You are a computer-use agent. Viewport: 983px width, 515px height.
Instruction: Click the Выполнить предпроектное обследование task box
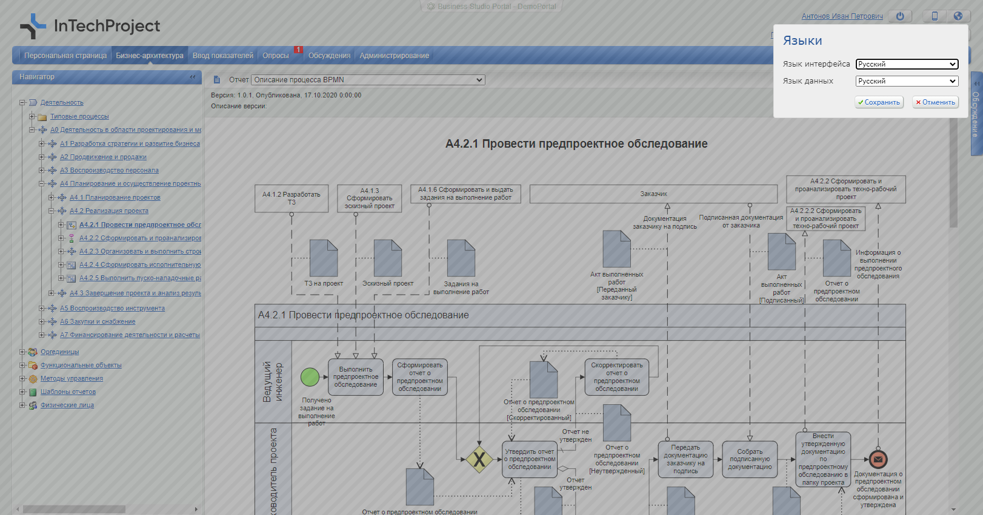(356, 377)
